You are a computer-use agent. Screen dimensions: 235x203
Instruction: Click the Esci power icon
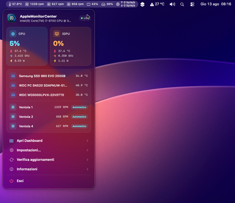[11, 181]
